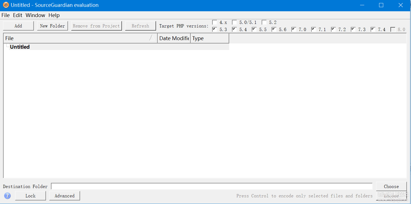Close the SourceGuardian window
The image size is (411, 204).
(401, 5)
